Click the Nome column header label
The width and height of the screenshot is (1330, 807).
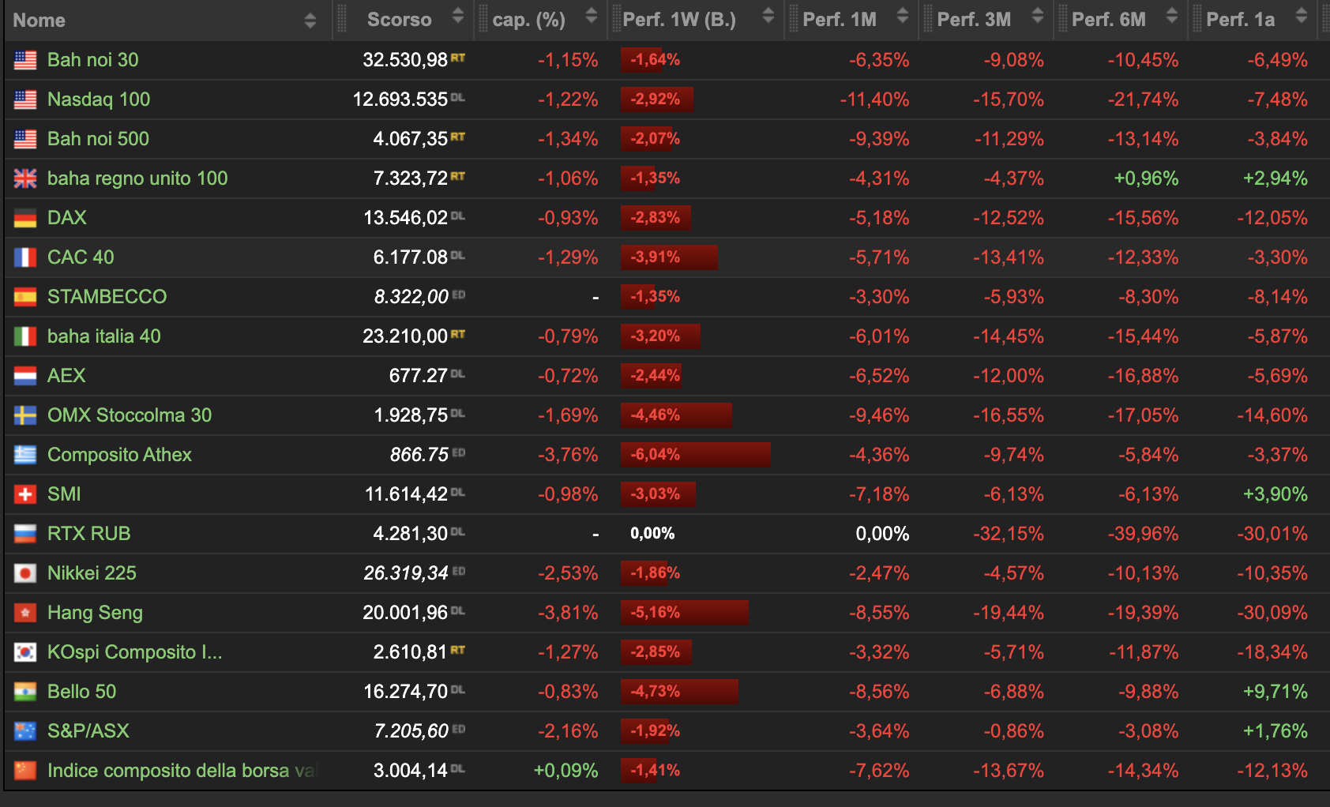39,21
